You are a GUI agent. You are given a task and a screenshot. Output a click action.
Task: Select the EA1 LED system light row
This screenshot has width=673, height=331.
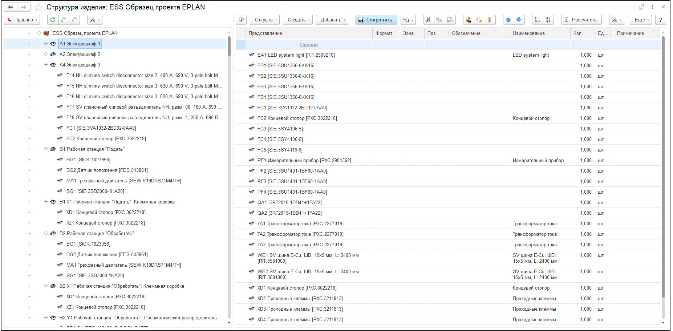448,55
